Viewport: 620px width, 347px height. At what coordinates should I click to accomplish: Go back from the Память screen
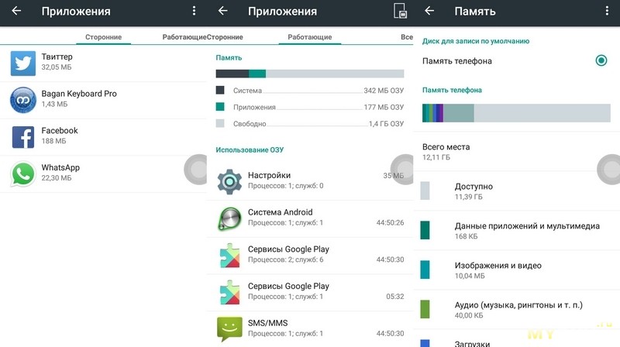tap(429, 11)
